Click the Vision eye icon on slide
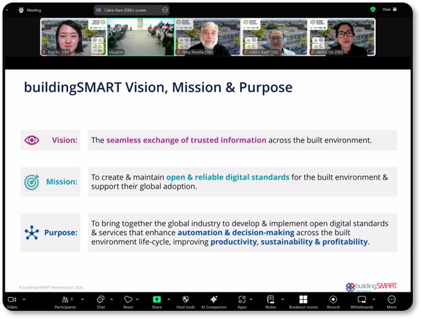The image size is (421, 319). click(x=32, y=140)
